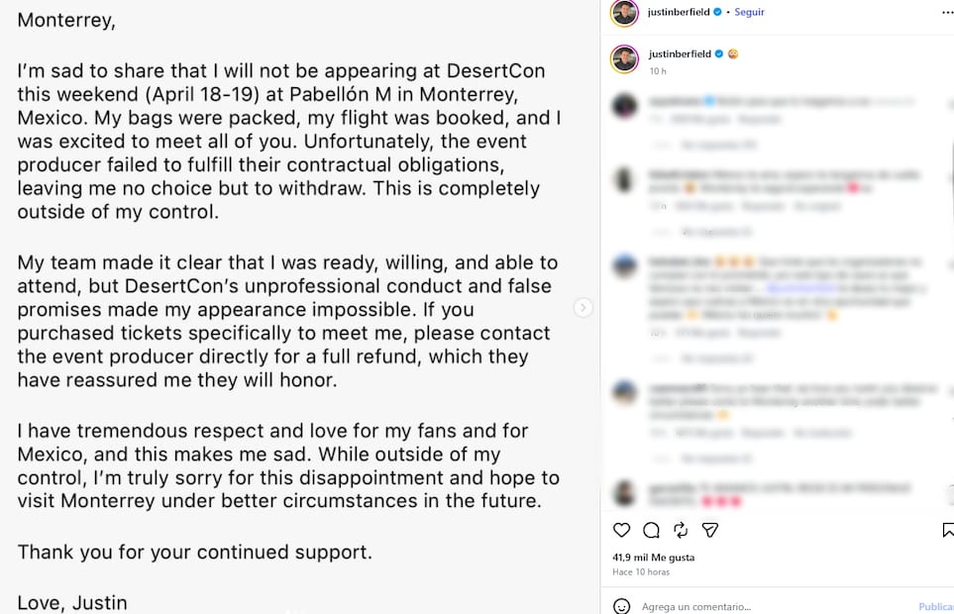The width and height of the screenshot is (954, 614).
Task: Open the three-dot more options menu
Action: (946, 12)
